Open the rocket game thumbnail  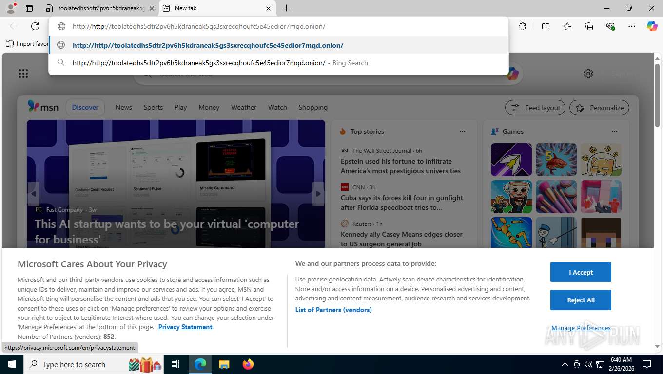point(511,160)
